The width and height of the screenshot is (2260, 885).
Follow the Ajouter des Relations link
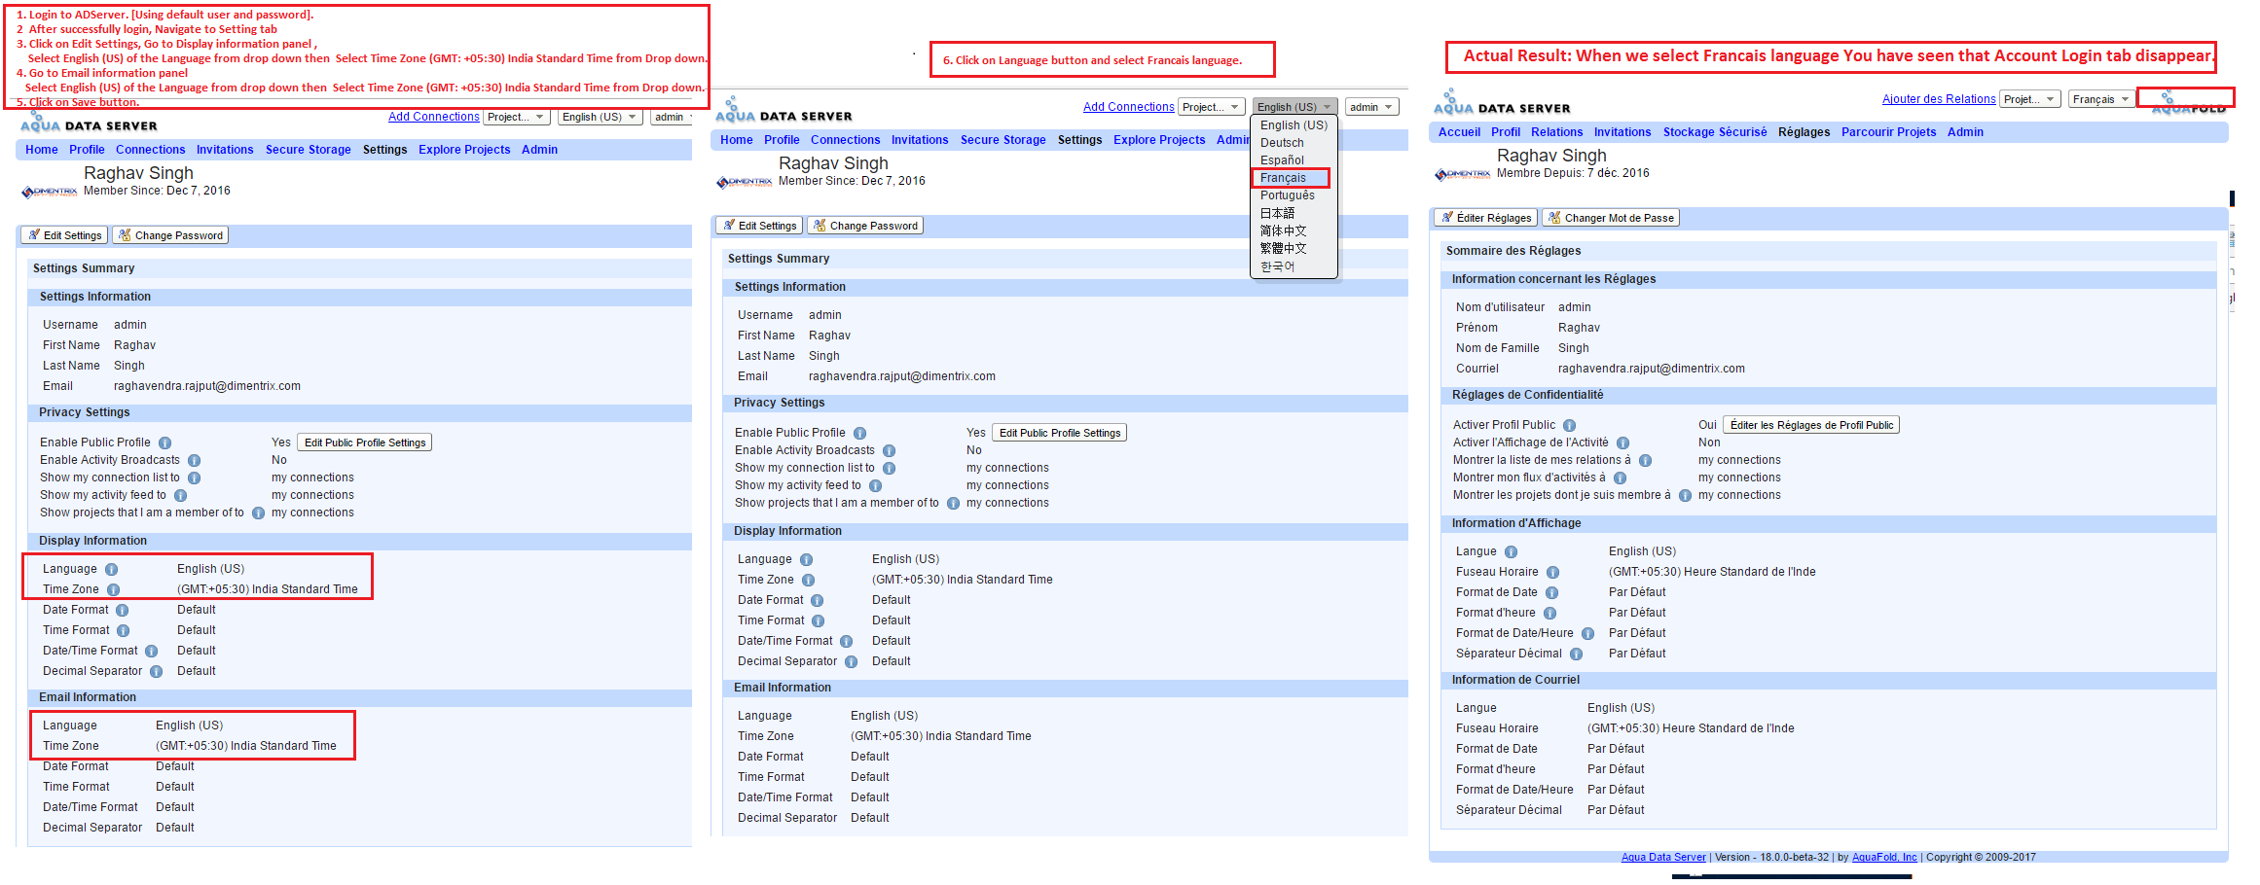click(x=1939, y=99)
